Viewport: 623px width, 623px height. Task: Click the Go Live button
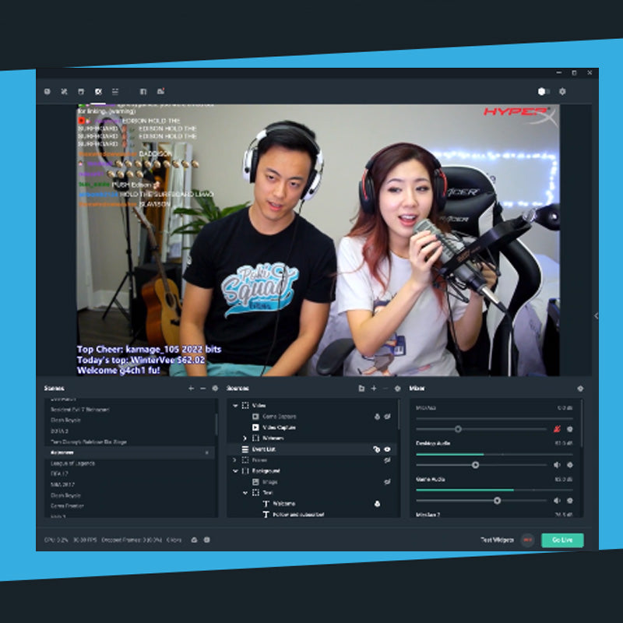561,540
